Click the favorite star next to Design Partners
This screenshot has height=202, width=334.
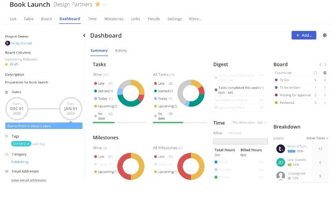97,4
